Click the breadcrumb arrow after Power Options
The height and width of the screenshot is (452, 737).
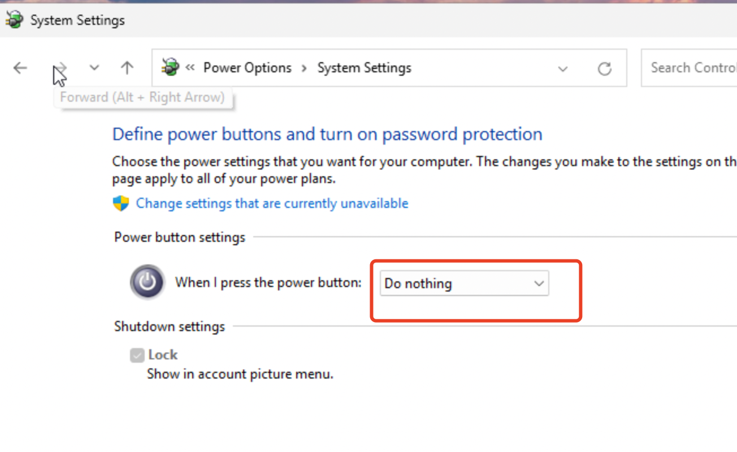click(304, 68)
